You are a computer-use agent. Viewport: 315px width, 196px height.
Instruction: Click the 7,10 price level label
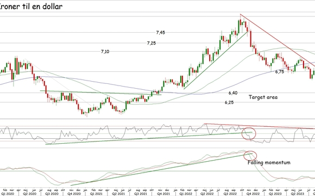tap(105, 52)
